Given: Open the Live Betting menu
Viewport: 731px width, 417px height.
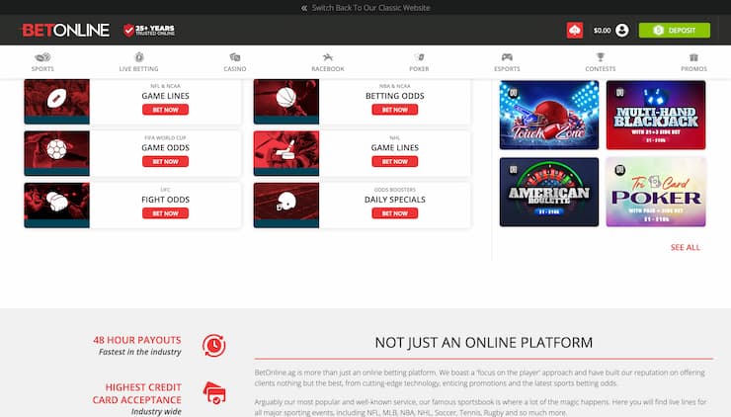Looking at the screenshot, I should [138, 62].
